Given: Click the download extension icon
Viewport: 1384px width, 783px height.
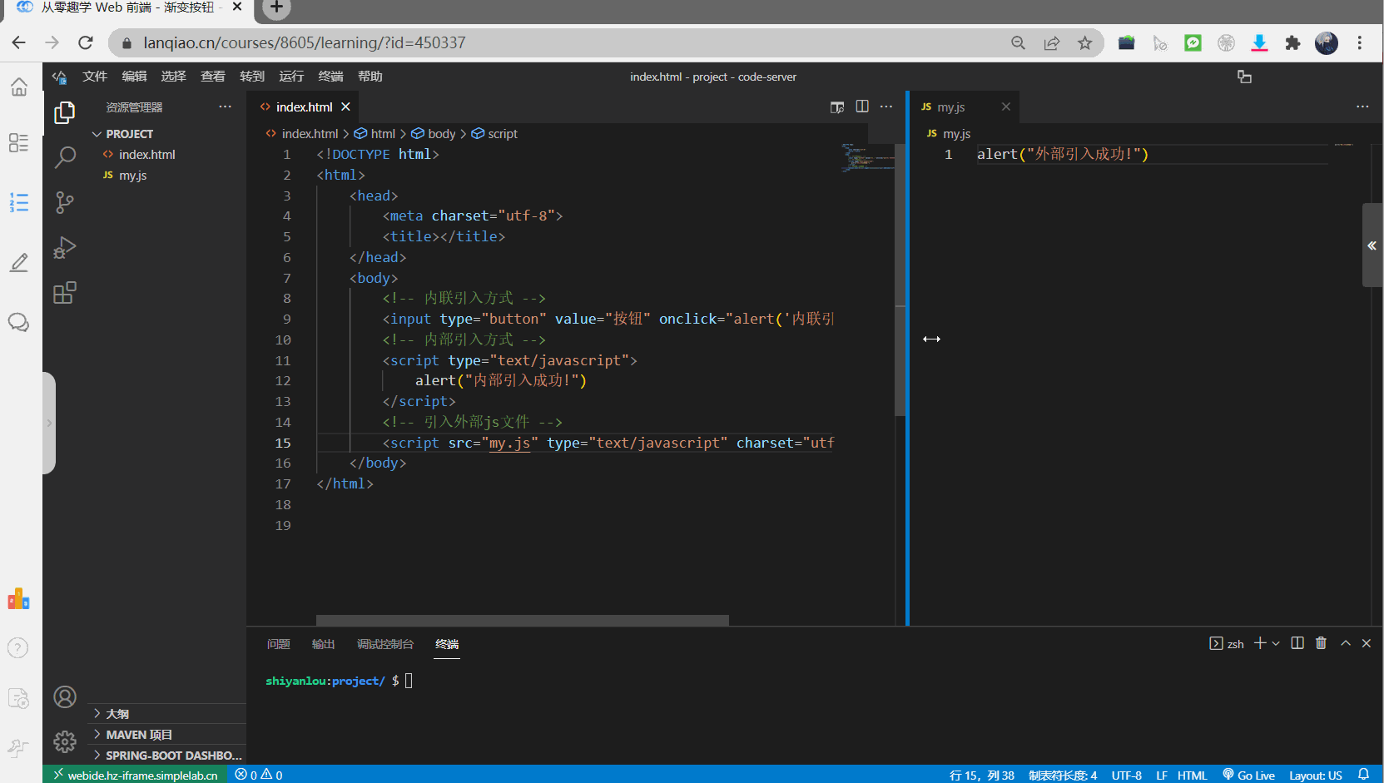Looking at the screenshot, I should click(x=1259, y=43).
